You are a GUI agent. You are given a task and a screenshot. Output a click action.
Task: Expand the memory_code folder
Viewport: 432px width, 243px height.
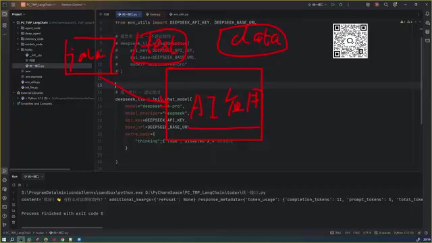pyautogui.click(x=18, y=39)
